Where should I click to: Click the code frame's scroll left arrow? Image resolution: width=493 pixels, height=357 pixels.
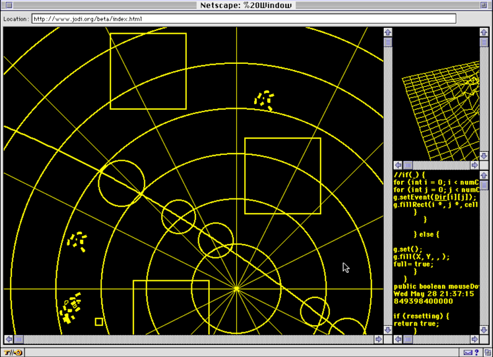(x=398, y=339)
